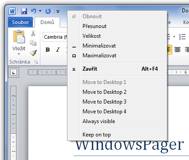189x160 pixels.
Task: Activate the Format Painter brush
Action: pyautogui.click(x=33, y=53)
